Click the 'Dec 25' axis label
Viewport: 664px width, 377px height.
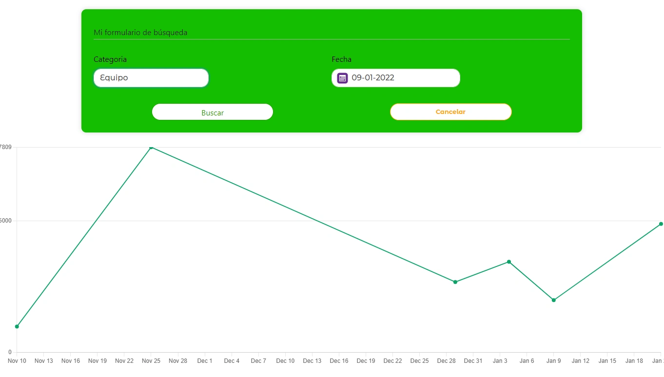pyautogui.click(x=419, y=361)
